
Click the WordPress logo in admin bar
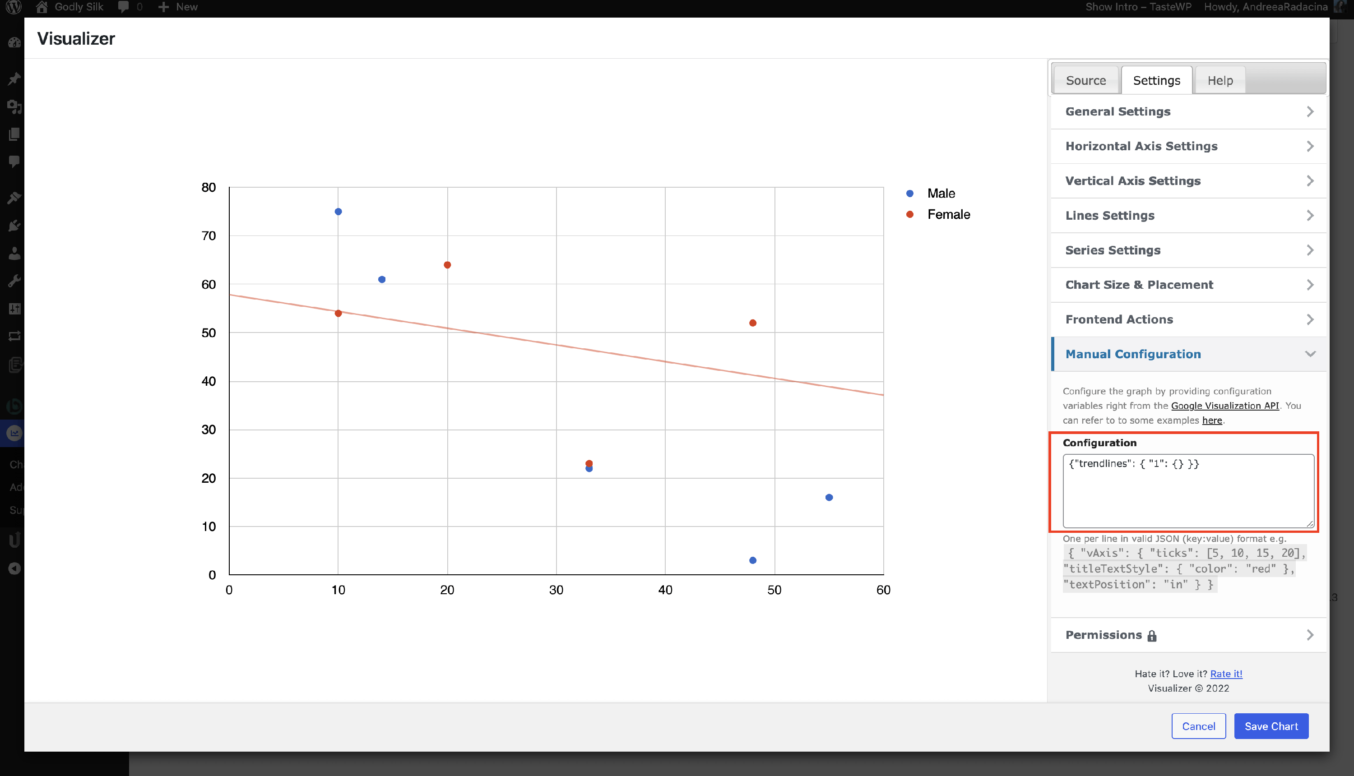click(14, 7)
